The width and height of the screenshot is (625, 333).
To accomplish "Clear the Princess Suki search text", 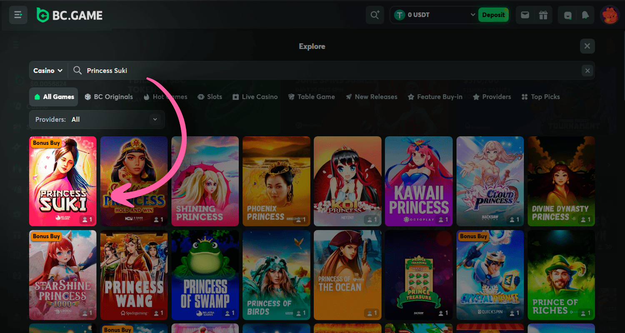I will [x=587, y=71].
